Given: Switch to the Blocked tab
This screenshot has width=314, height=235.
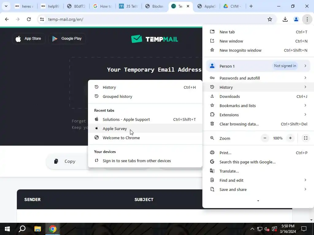Looking at the screenshot, I should click(x=155, y=6).
